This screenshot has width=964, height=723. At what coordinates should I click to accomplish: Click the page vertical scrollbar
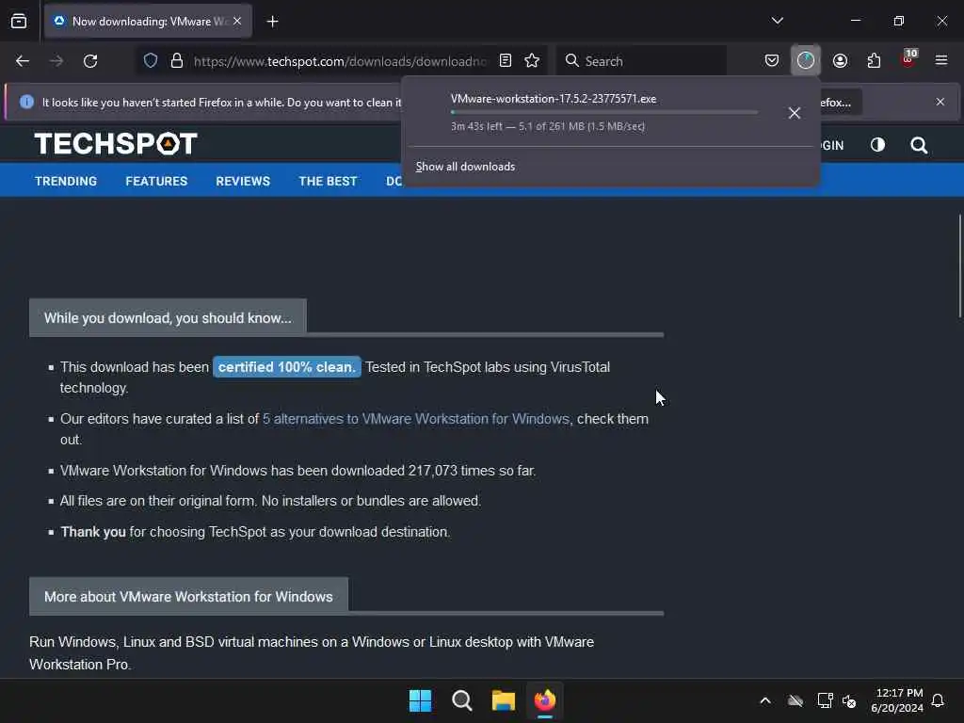pos(959,266)
